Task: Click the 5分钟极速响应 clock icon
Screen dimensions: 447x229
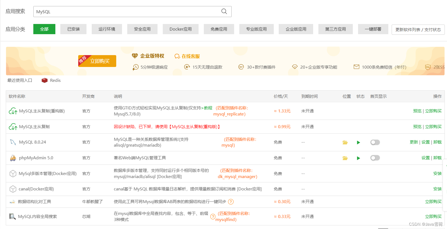Action: pos(136,67)
